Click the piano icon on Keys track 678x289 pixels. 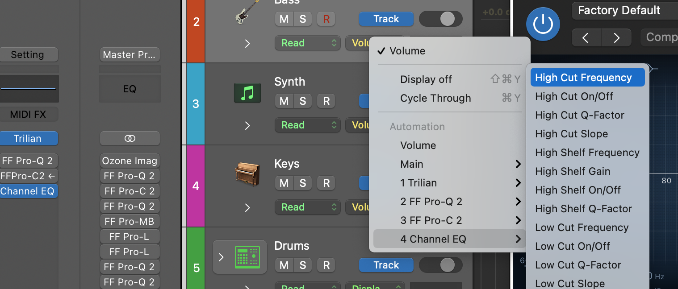click(247, 174)
